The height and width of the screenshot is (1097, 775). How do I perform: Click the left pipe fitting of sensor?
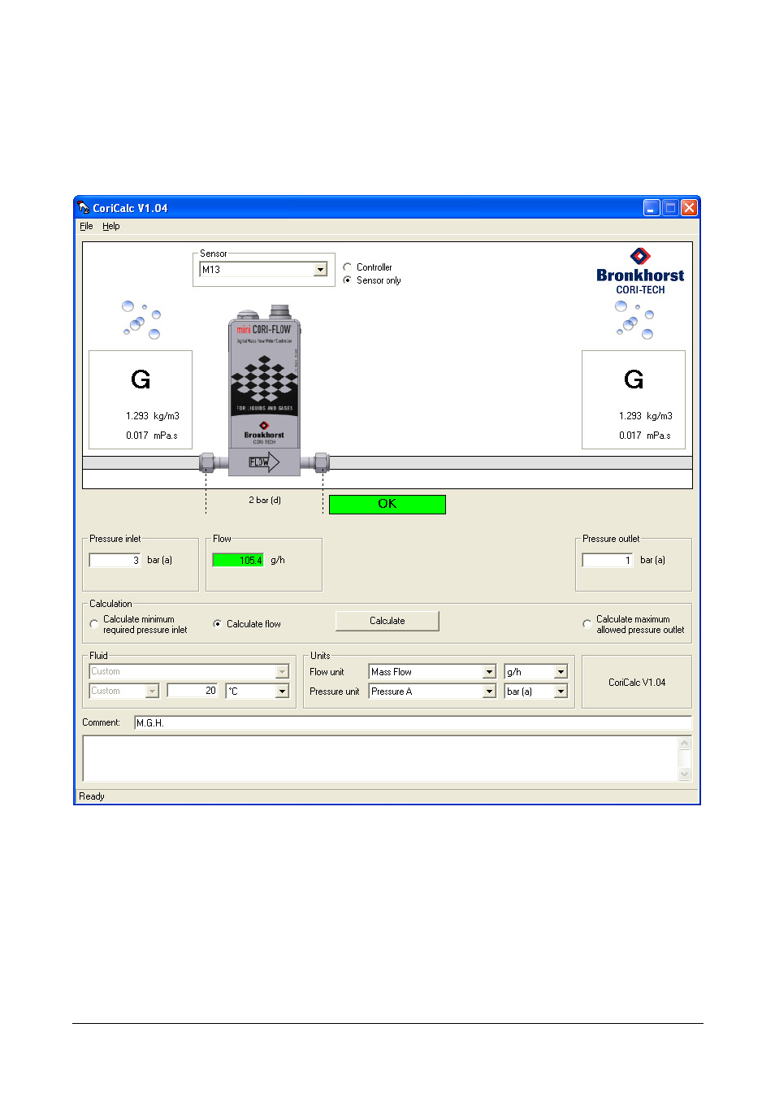[207, 463]
